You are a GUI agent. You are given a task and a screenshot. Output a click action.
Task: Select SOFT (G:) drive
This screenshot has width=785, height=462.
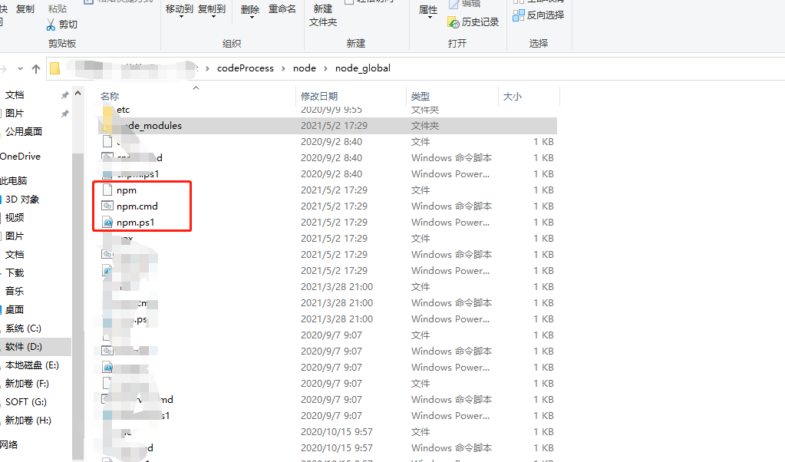point(26,402)
